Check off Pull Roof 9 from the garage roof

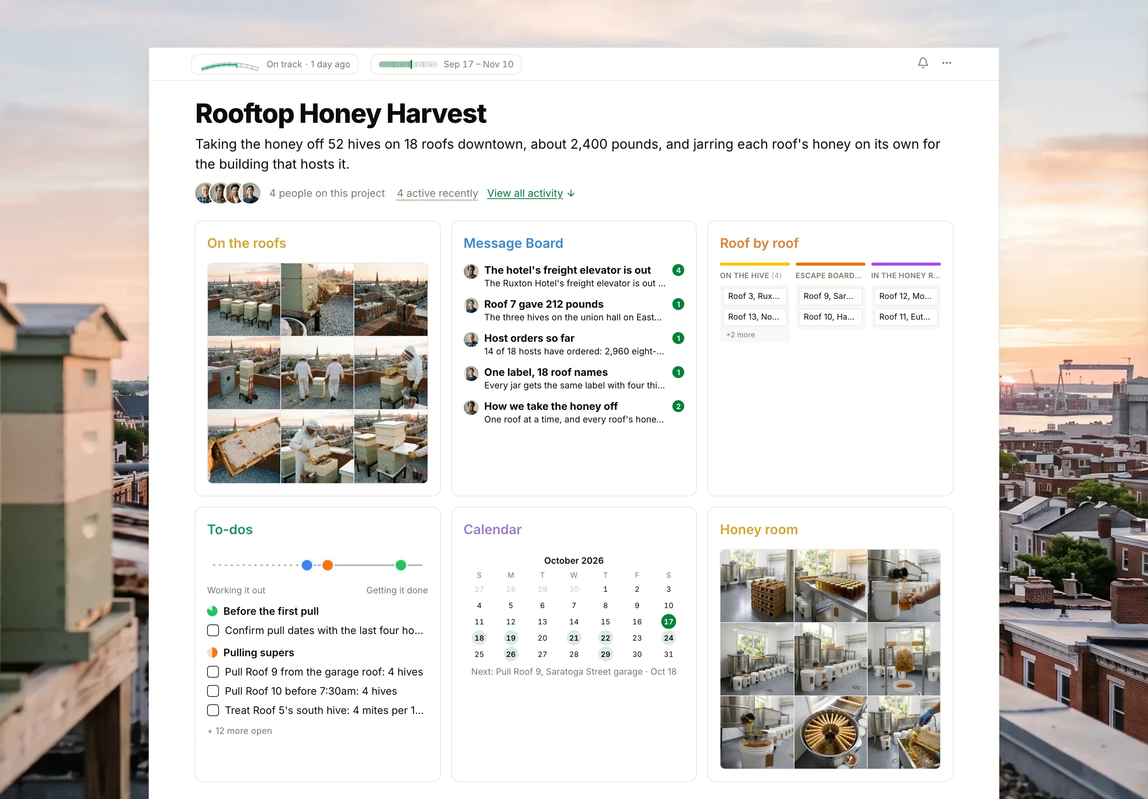tap(213, 672)
